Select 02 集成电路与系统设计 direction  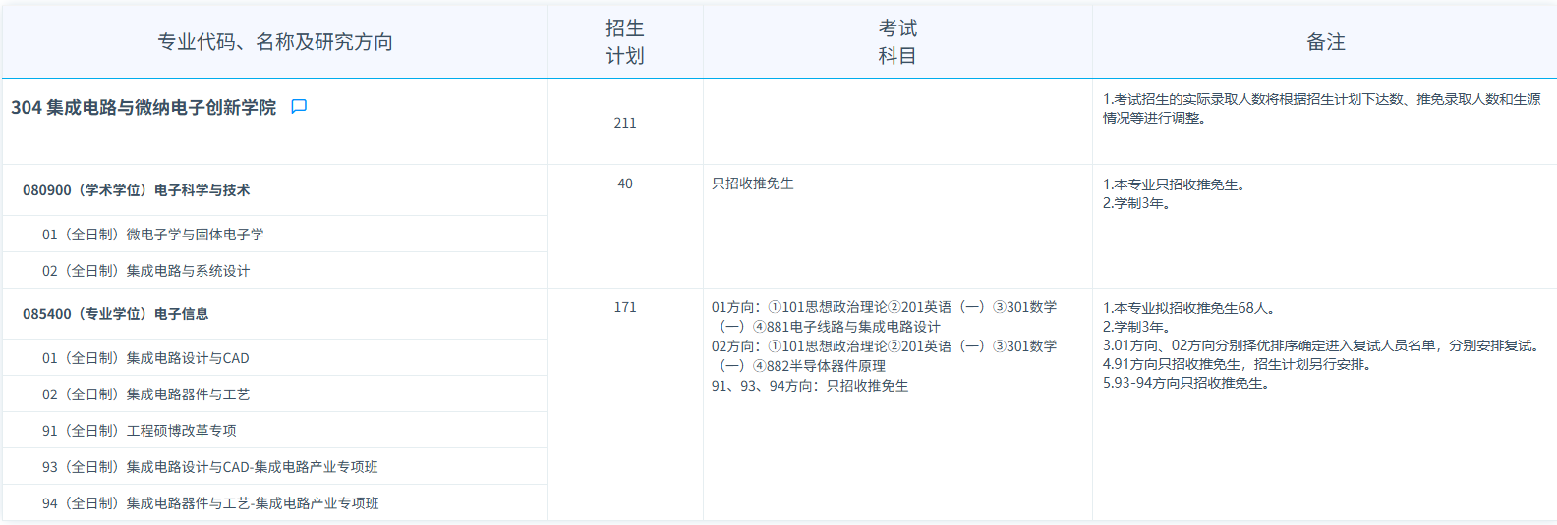(x=145, y=271)
